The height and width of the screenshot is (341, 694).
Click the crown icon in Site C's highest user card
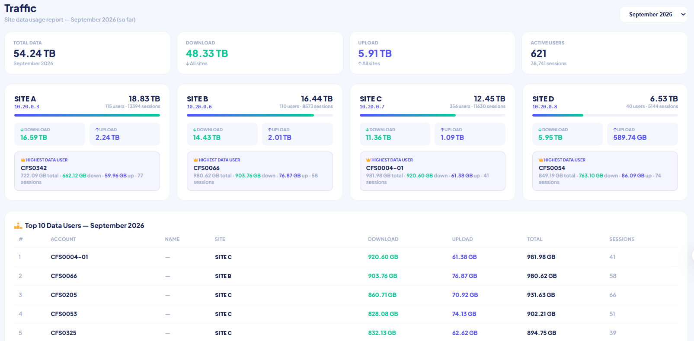click(368, 160)
